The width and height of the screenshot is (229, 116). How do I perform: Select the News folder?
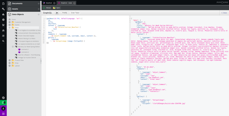[17, 27]
